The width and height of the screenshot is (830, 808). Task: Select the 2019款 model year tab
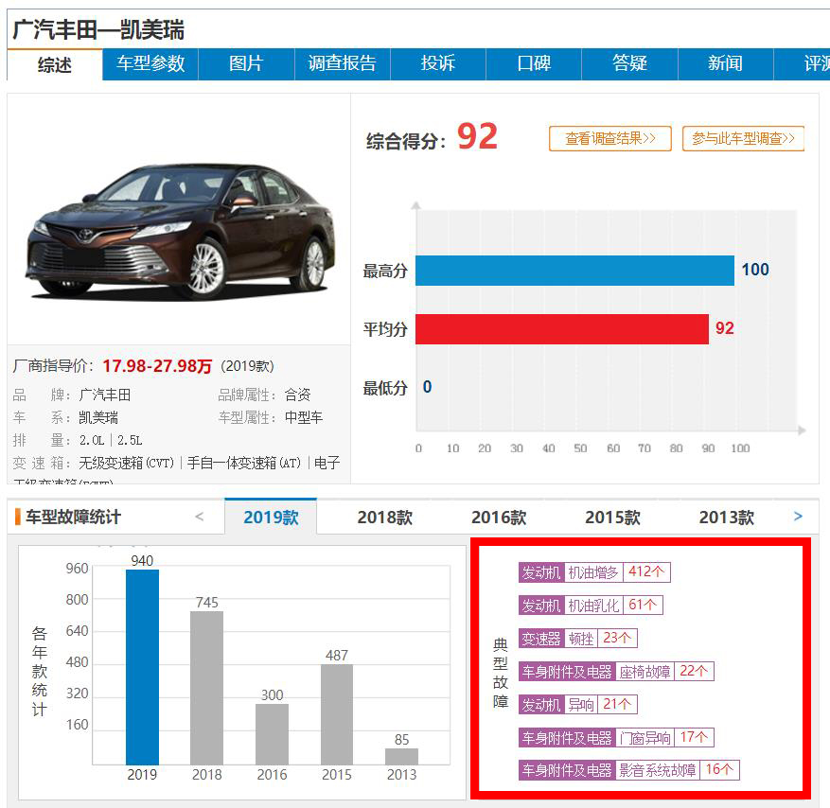coord(271,517)
